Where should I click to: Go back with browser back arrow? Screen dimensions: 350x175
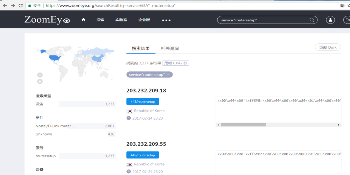point(5,6)
